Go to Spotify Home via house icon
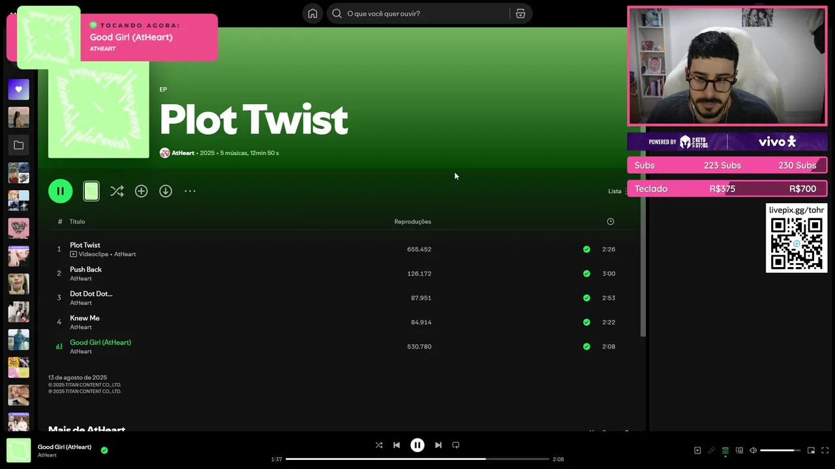Image resolution: width=835 pixels, height=469 pixels. 312,14
